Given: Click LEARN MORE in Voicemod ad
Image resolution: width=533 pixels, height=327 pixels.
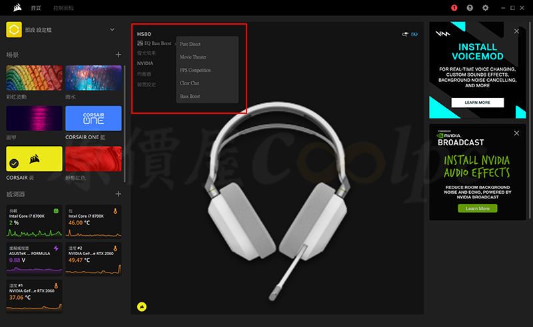Looking at the screenshot, I should pos(477,103).
